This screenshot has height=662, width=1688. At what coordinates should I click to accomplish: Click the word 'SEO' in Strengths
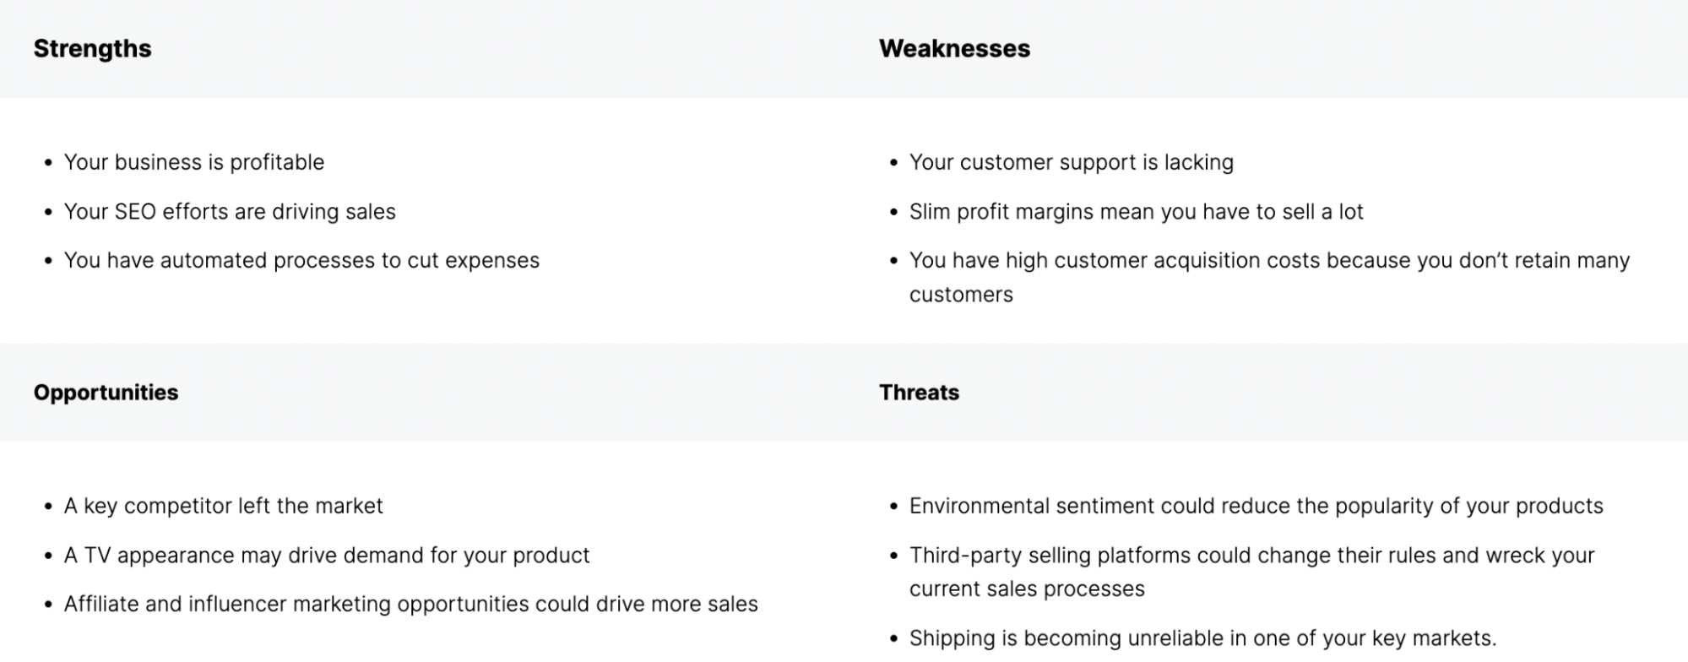tap(135, 211)
